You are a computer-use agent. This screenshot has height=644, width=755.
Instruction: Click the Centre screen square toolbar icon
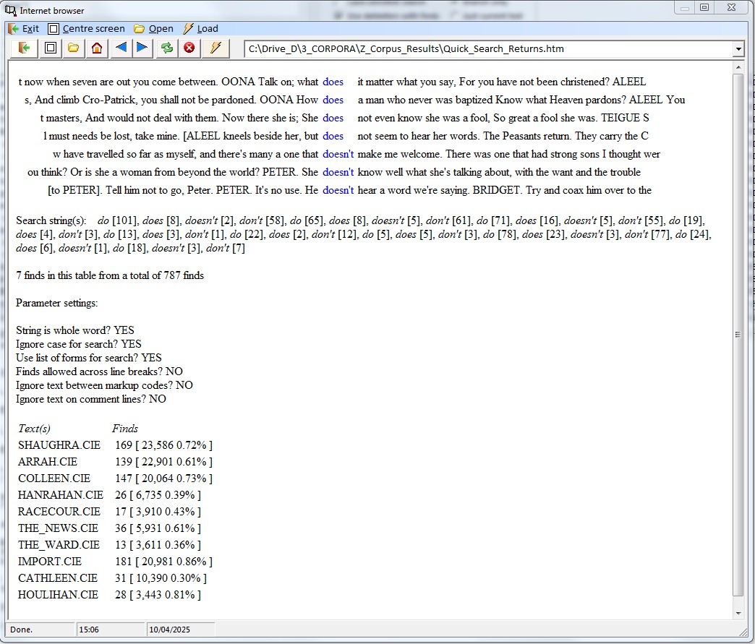click(49, 48)
